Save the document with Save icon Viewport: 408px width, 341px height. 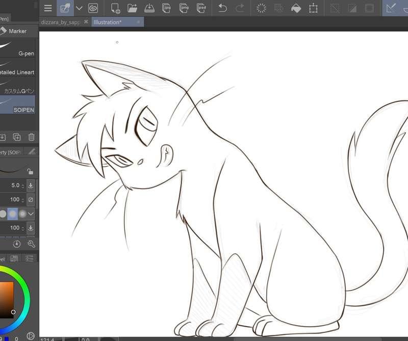(x=149, y=8)
